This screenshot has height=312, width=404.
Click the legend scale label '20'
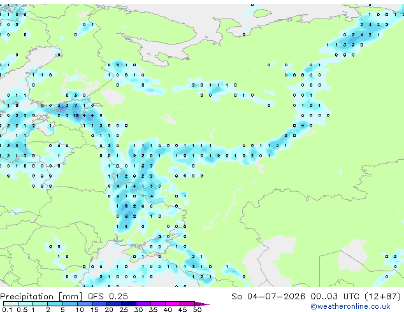109,309
